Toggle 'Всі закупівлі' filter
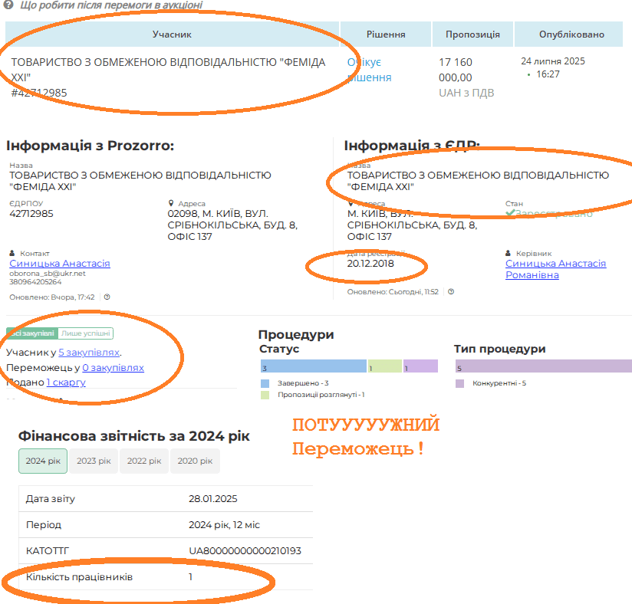Screen dimensions: 632x604 [31, 333]
